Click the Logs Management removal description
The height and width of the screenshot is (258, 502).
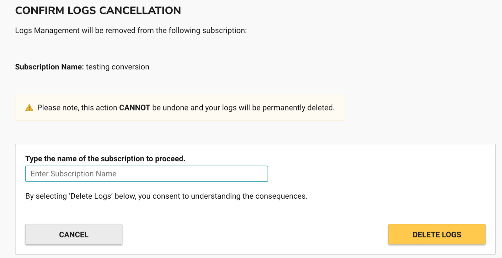pos(131,30)
